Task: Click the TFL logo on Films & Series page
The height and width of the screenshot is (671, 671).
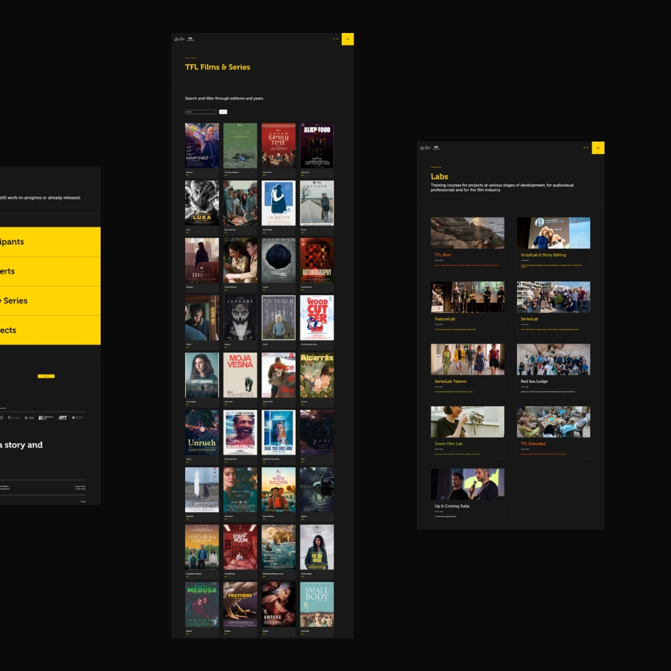Action: point(191,39)
